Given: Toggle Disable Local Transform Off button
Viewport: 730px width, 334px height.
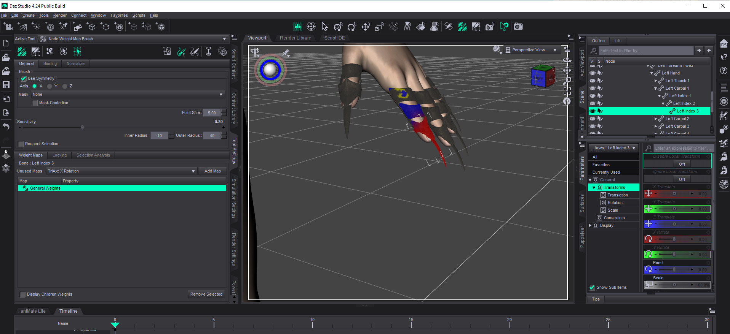Looking at the screenshot, I should tap(682, 165).
